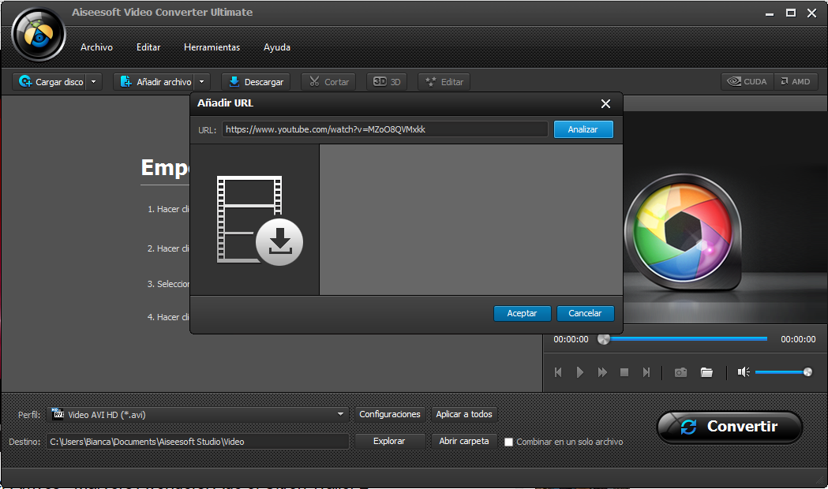Click the playback progress slider knob
This screenshot has height=489, width=828.
click(603, 339)
